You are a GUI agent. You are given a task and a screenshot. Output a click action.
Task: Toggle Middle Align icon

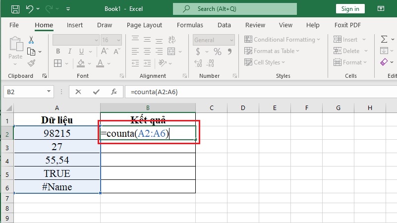[147, 39]
